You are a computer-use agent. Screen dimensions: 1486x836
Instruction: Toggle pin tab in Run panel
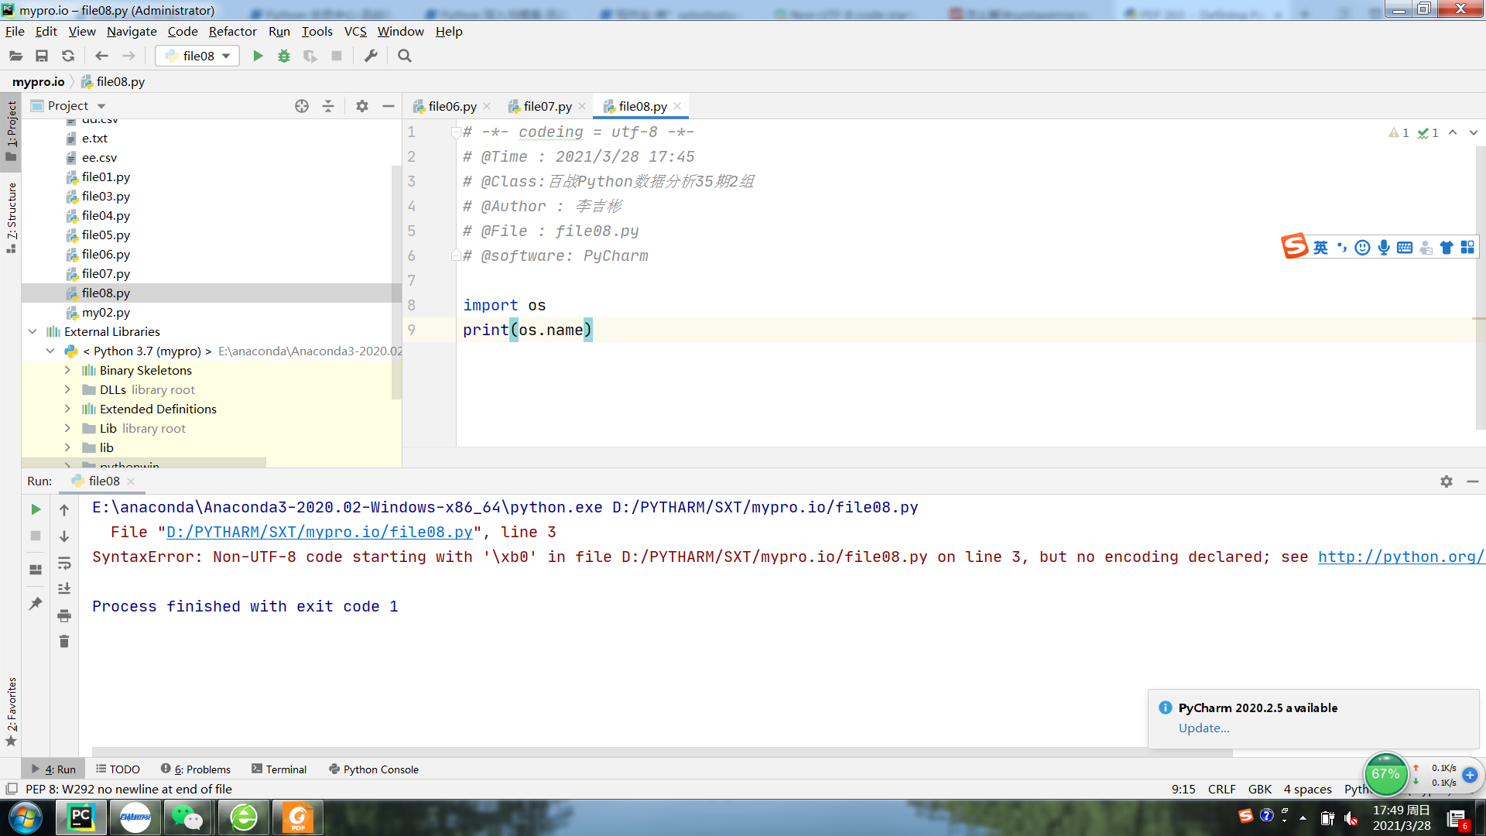tap(36, 603)
